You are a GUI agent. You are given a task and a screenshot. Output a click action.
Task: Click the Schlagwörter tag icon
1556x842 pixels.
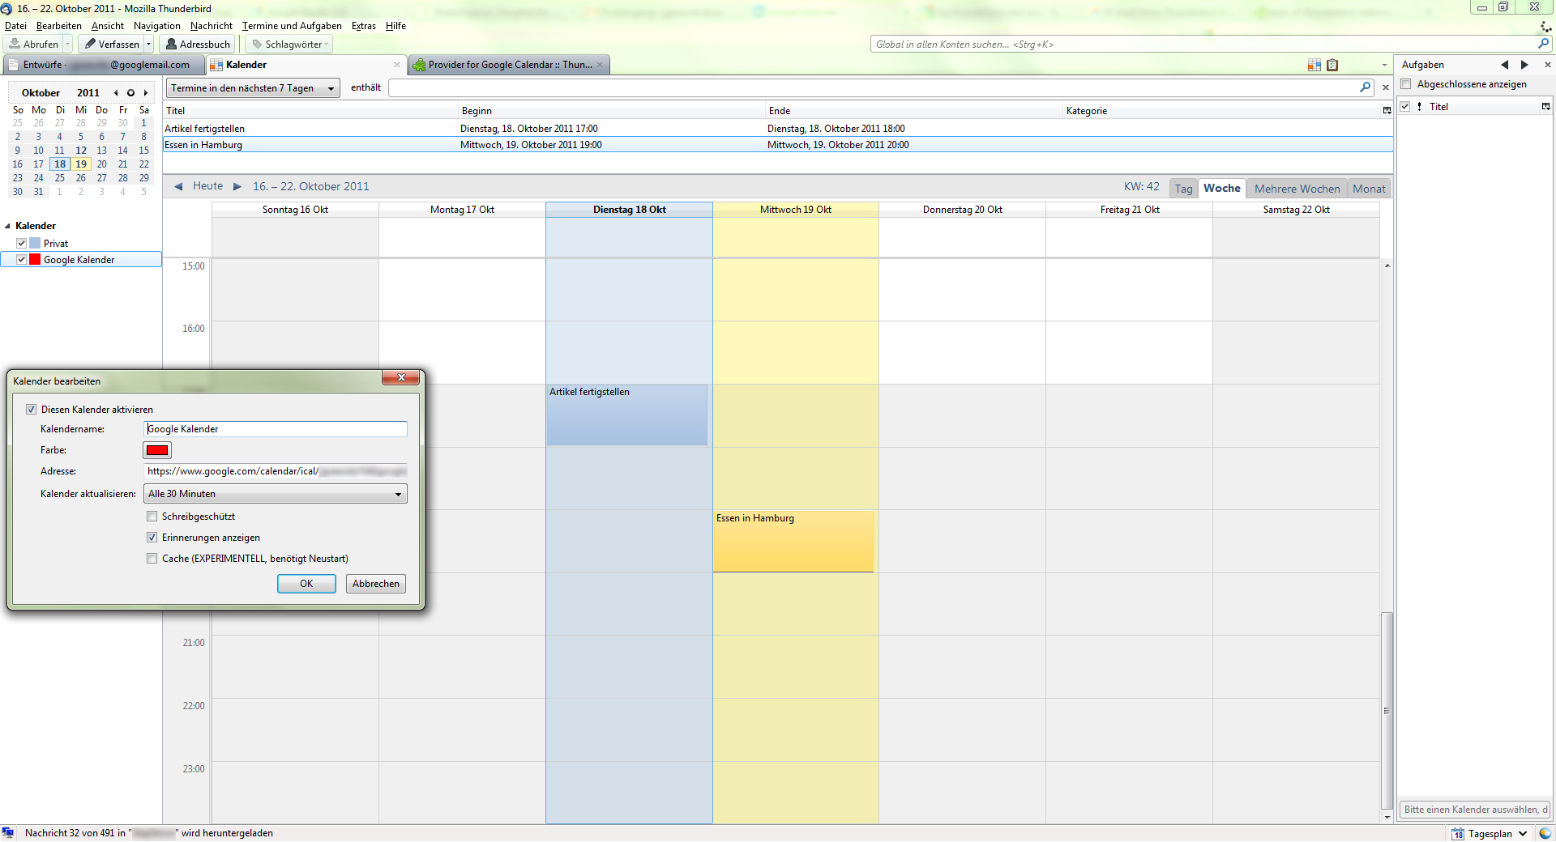(x=258, y=44)
